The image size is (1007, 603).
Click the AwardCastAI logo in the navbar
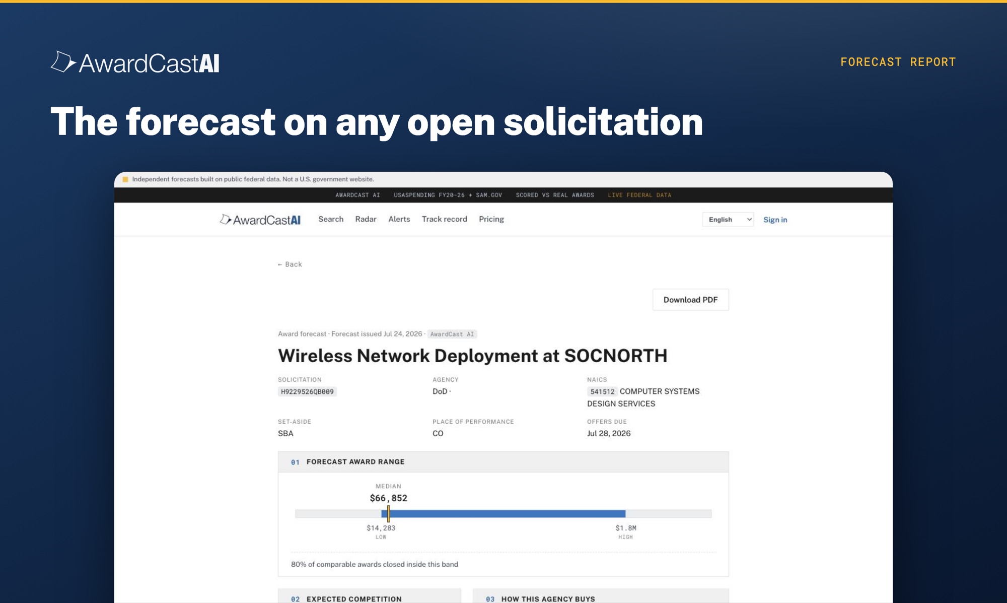click(x=260, y=220)
